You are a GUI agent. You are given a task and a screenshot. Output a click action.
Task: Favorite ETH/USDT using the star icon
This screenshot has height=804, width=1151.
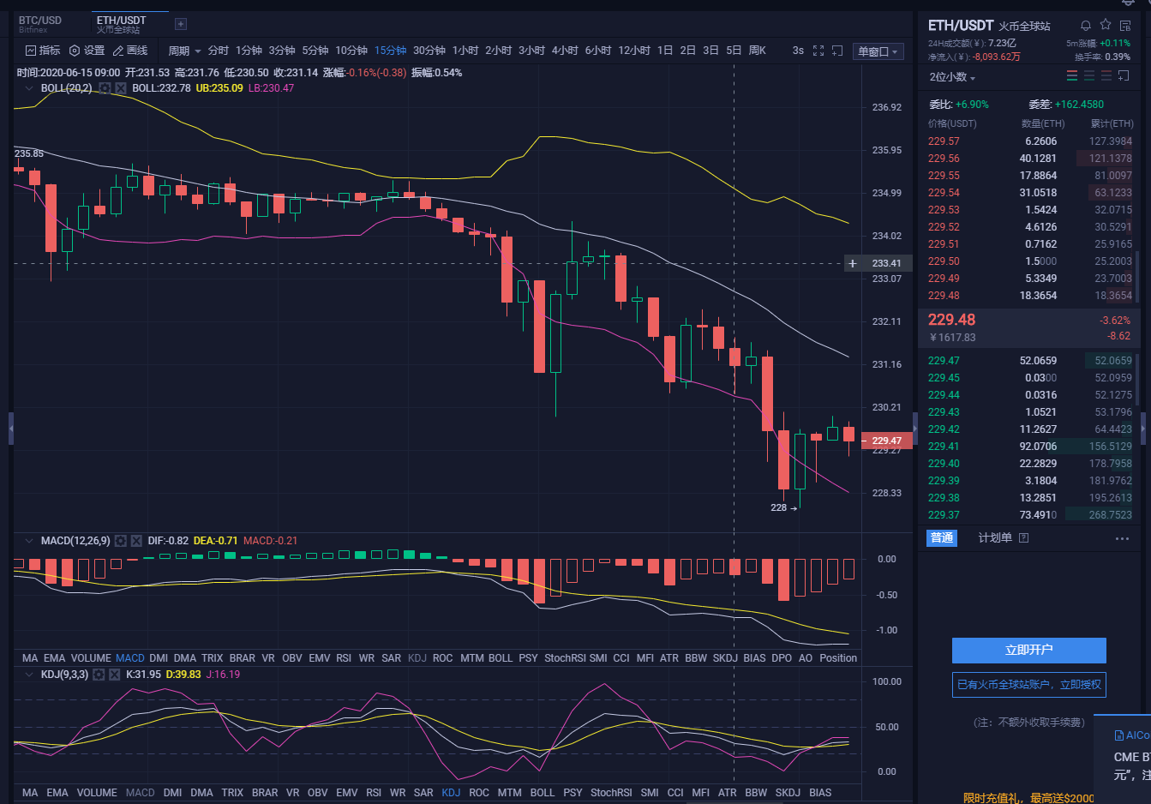pos(1105,26)
